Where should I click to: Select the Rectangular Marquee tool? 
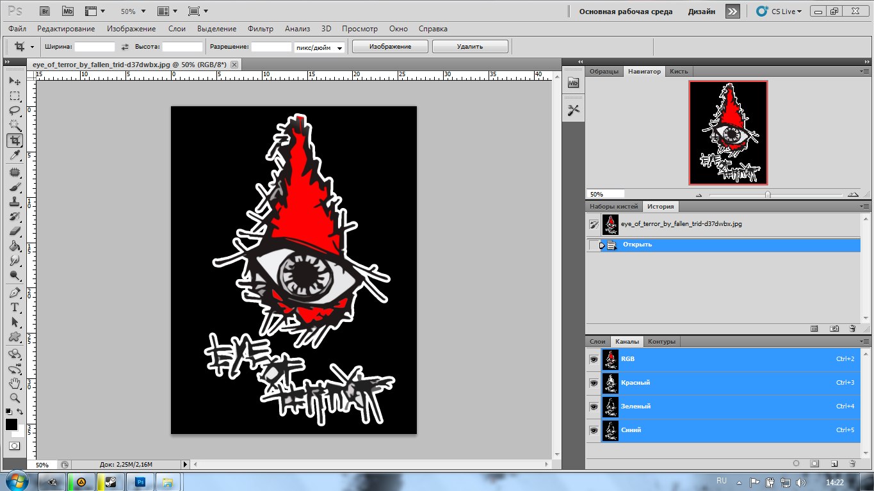point(15,96)
